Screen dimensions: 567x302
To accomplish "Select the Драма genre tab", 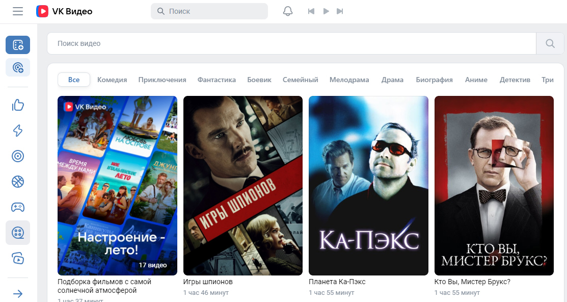I will tap(392, 80).
